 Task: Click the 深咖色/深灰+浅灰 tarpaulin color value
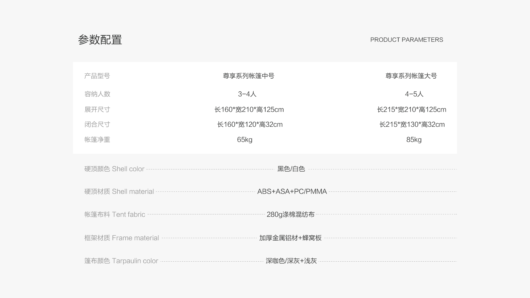coord(291,261)
